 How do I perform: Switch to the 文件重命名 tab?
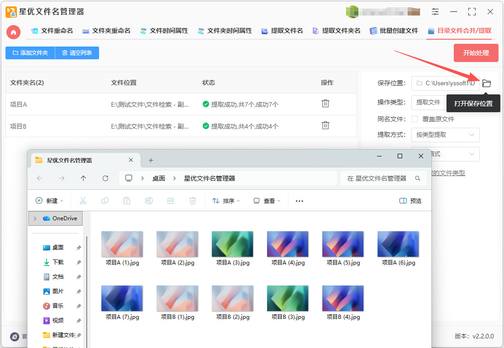pos(52,31)
